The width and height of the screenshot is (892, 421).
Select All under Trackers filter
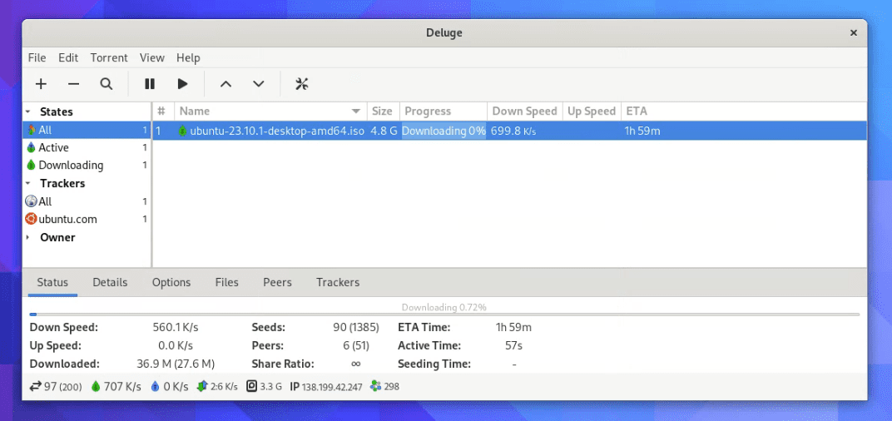pyautogui.click(x=87, y=201)
